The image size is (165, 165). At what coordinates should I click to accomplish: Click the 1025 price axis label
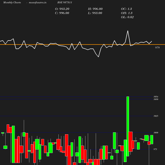156,116
